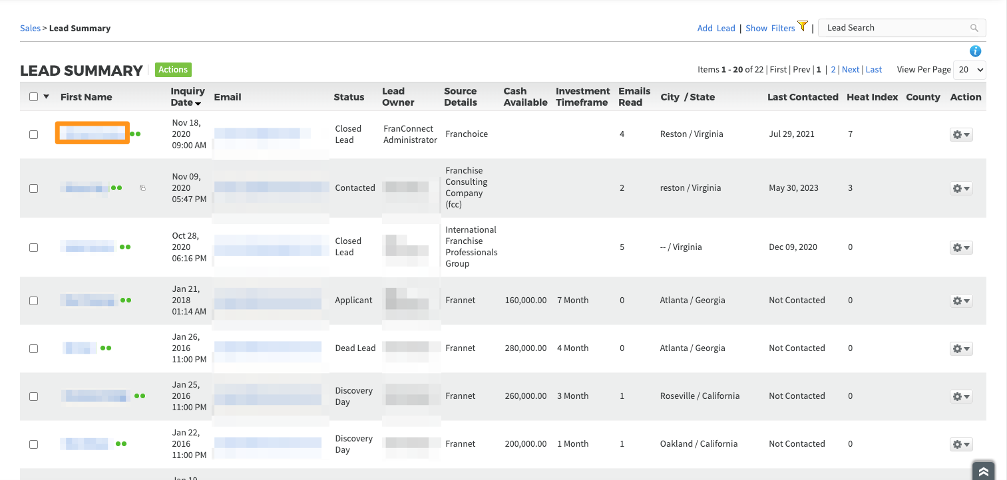The image size is (1007, 480).
Task: Open gear action menu for Franchoice lead
Action: (961, 134)
